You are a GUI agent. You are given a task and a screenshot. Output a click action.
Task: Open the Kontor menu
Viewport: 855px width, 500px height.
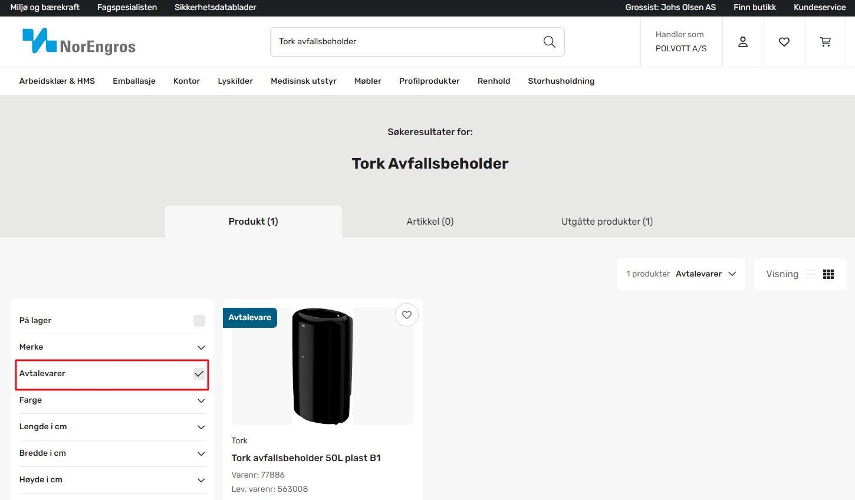point(186,81)
